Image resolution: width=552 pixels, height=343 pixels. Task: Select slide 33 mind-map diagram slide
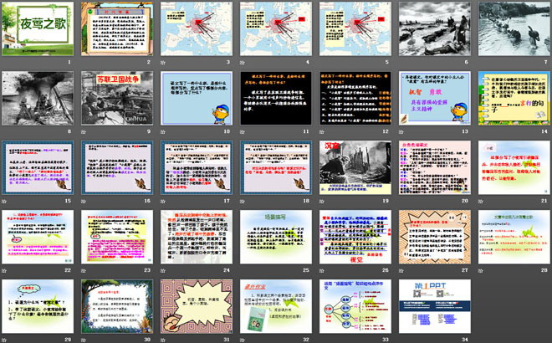355,306
